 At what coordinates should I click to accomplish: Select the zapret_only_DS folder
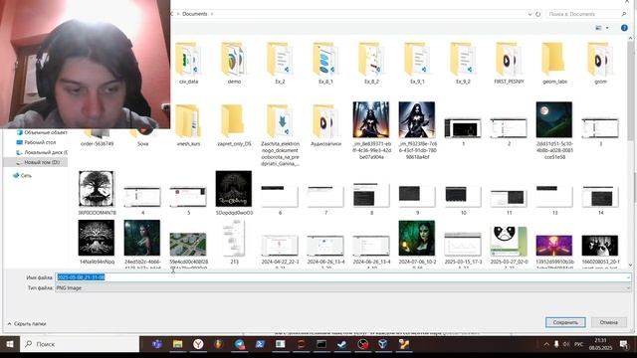point(234,125)
